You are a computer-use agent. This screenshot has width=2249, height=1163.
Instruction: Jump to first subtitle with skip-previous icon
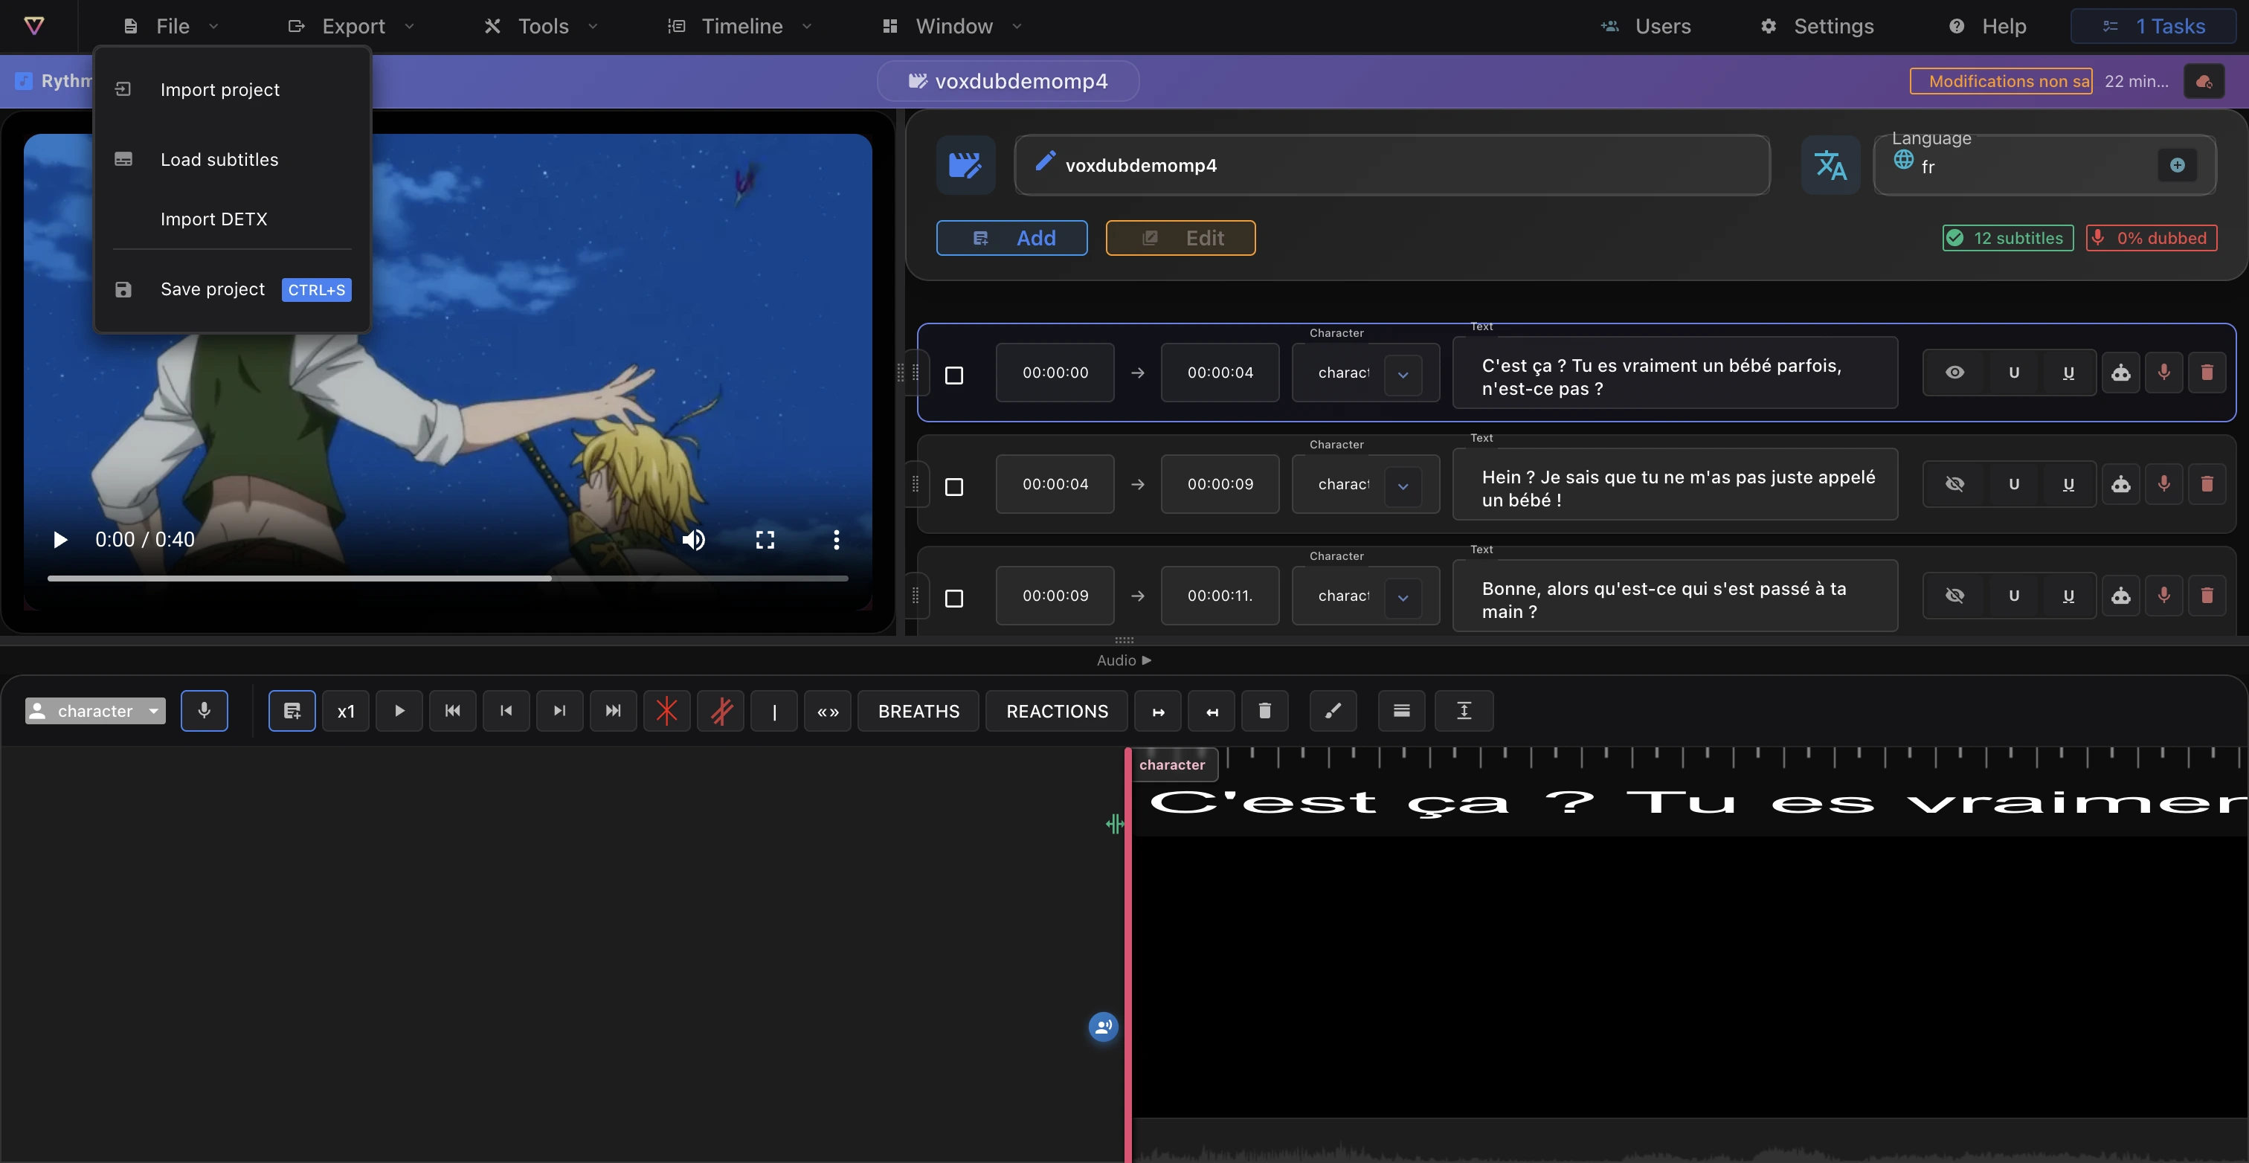(x=452, y=711)
